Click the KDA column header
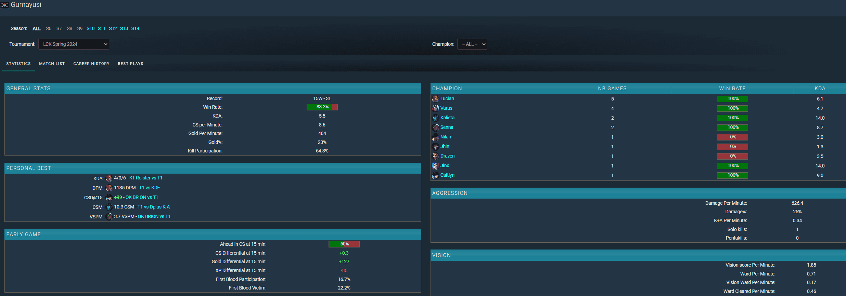Image resolution: width=846 pixels, height=296 pixels. coord(820,89)
